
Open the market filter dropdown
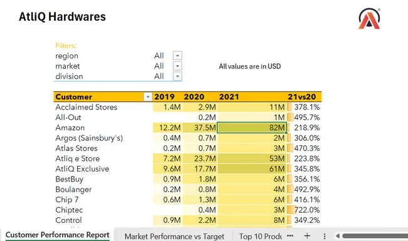[x=178, y=66]
